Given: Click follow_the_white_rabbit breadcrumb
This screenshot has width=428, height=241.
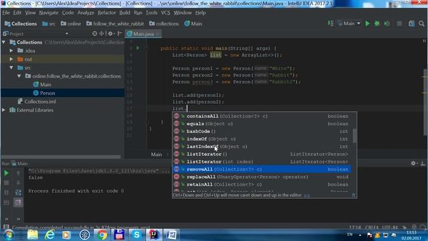Looking at the screenshot, I should click(115, 24).
